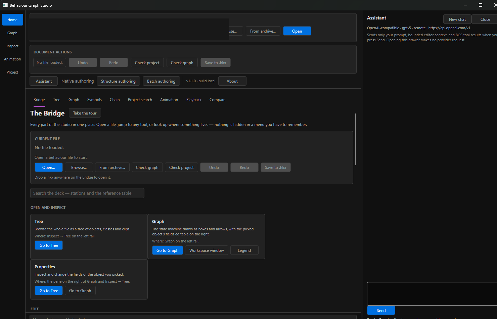Viewport: 497px width, 319px height.
Task: Send the Assistant message
Action: pyautogui.click(x=381, y=310)
